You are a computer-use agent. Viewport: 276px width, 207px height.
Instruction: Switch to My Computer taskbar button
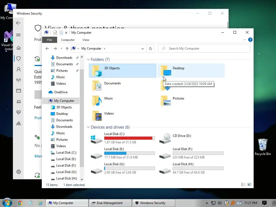coord(67,203)
